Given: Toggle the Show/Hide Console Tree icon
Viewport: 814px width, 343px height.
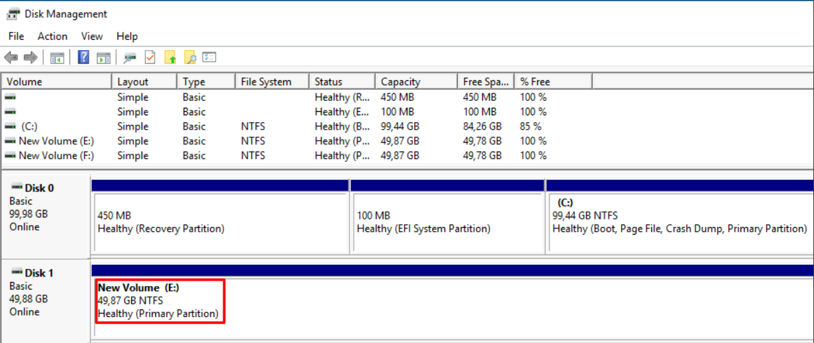Looking at the screenshot, I should click(57, 58).
